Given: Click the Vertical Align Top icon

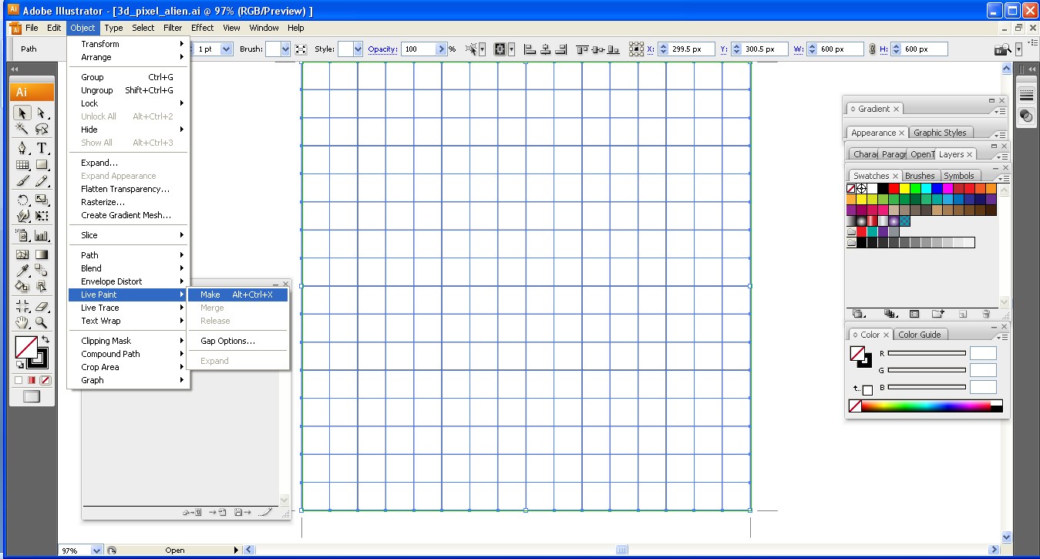Looking at the screenshot, I should coord(583,49).
